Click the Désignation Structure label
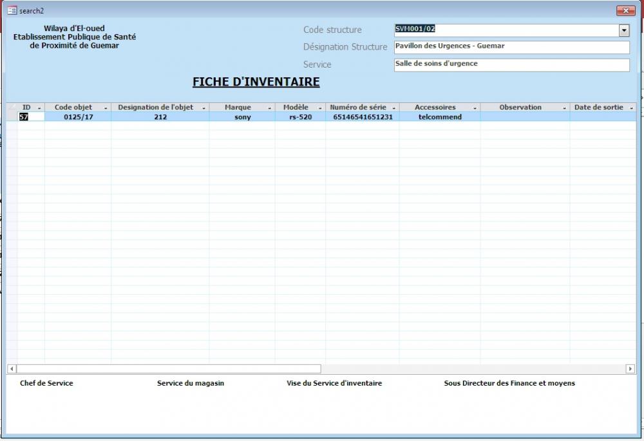Screen dimensions: 644x441 345,47
